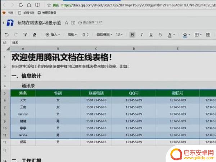Reload the page with refresh icon

21,5
